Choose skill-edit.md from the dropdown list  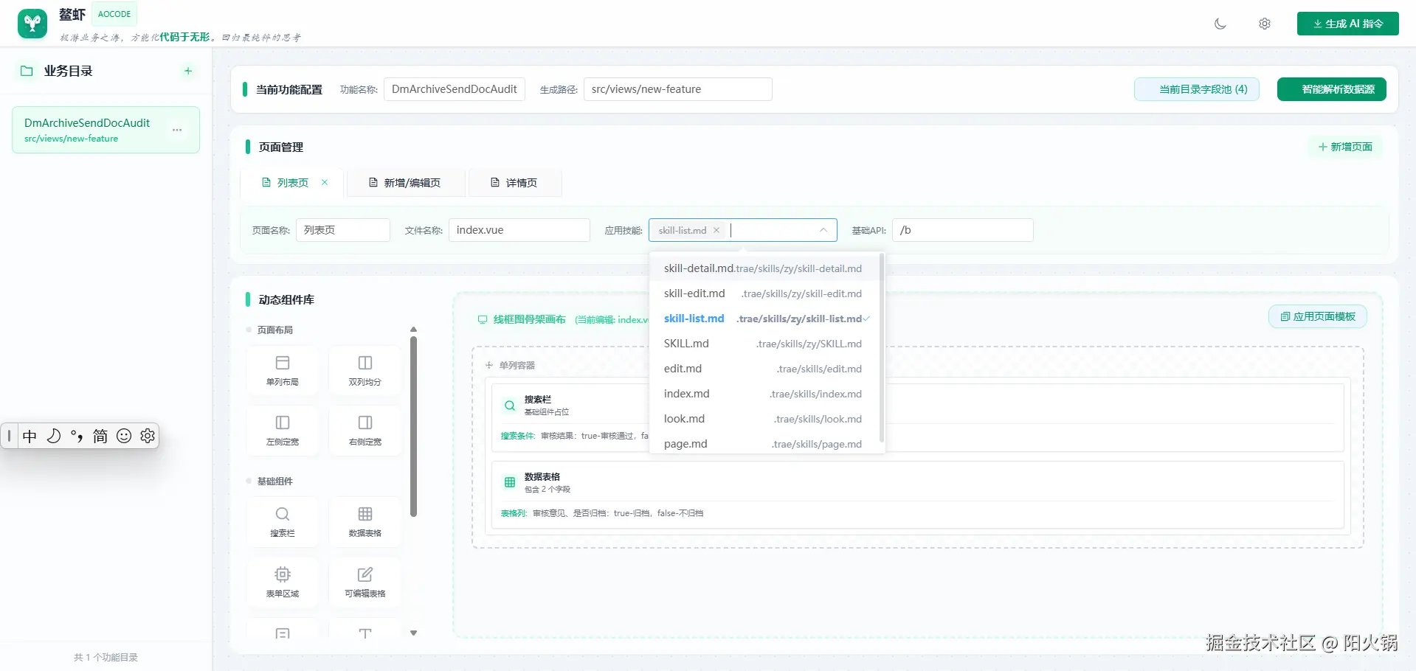pyautogui.click(x=764, y=293)
